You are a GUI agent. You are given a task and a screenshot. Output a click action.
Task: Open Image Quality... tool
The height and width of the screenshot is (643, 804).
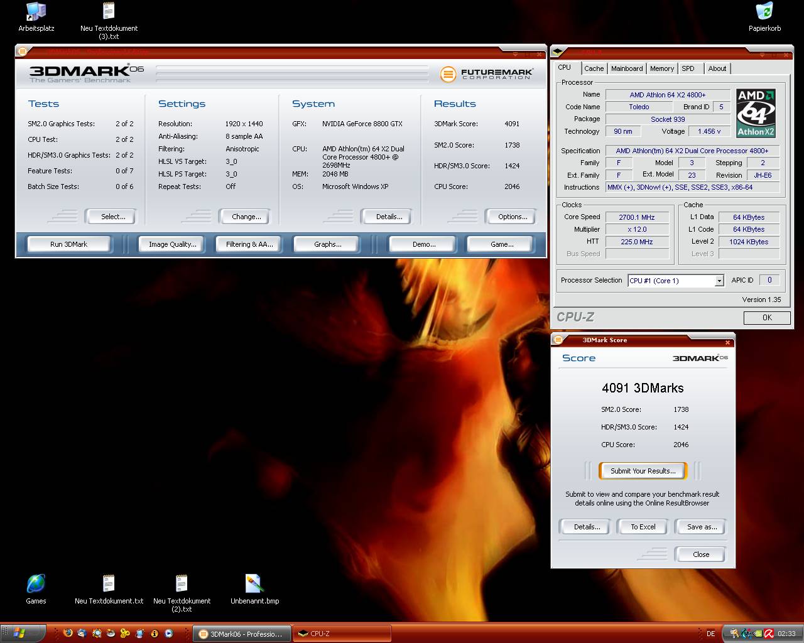pos(172,244)
